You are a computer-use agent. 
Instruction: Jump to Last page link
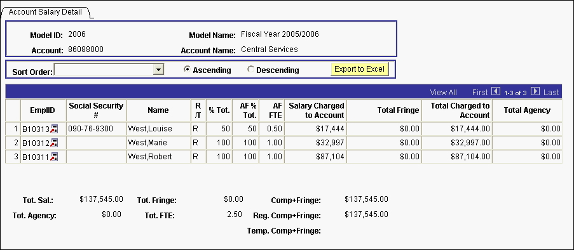point(551,93)
